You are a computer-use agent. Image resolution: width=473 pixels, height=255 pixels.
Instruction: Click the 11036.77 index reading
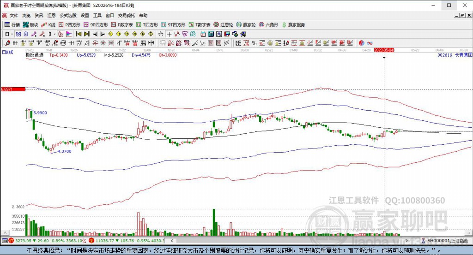click(105, 241)
